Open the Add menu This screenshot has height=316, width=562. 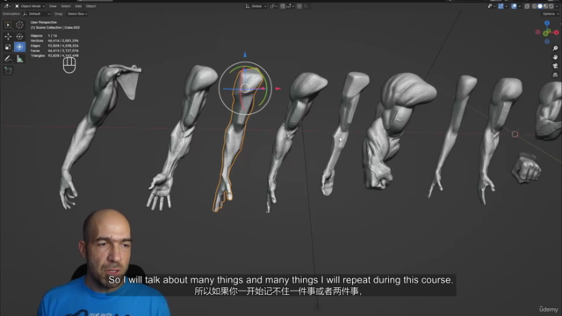[78, 6]
